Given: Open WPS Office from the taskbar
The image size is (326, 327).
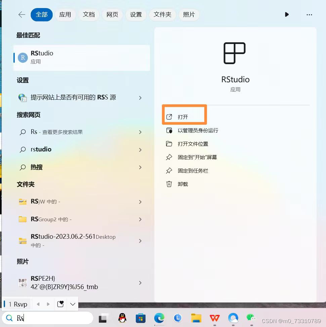Looking at the screenshot, I should pos(214,318).
